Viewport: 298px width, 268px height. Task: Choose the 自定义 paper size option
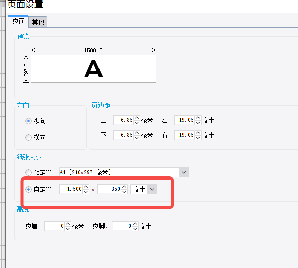pos(28,189)
